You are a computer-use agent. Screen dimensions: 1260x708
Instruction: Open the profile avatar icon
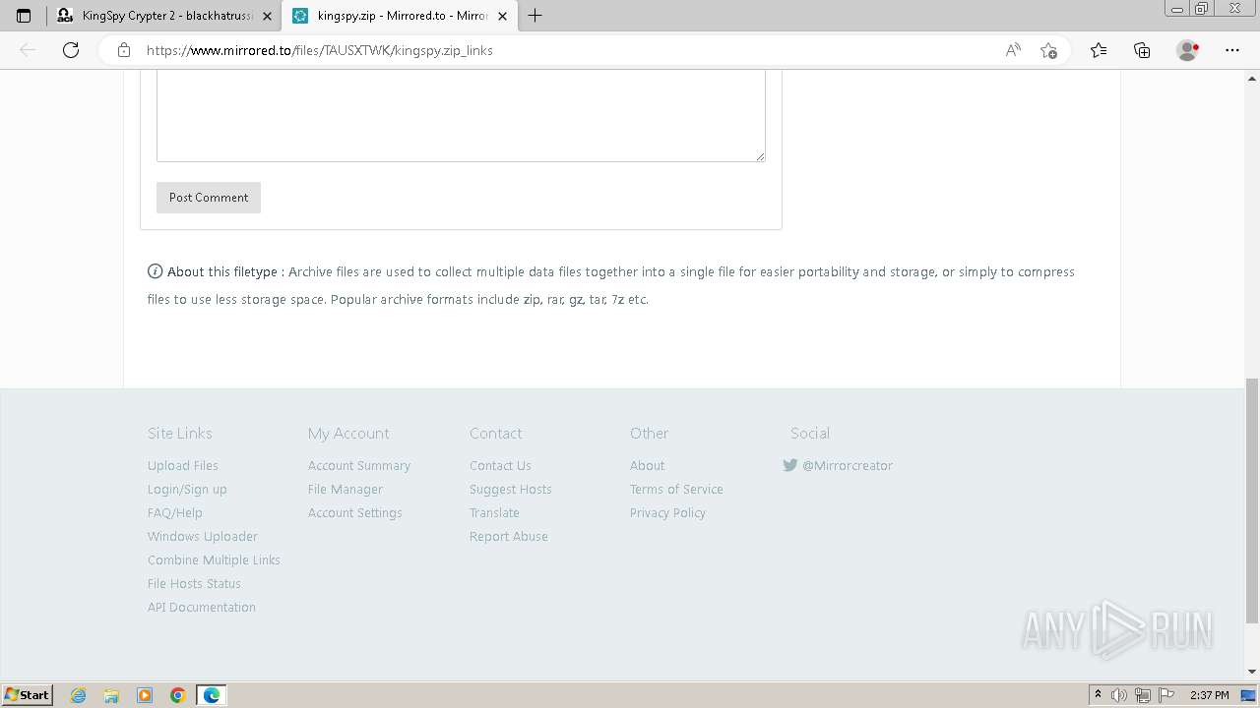coord(1187,50)
